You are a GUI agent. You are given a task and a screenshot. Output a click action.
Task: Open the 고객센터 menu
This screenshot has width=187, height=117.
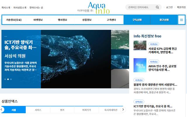111,20
